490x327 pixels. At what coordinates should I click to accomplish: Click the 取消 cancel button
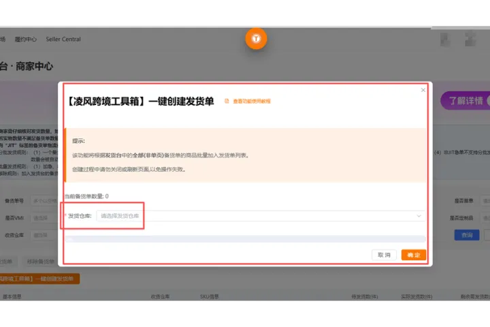click(384, 255)
